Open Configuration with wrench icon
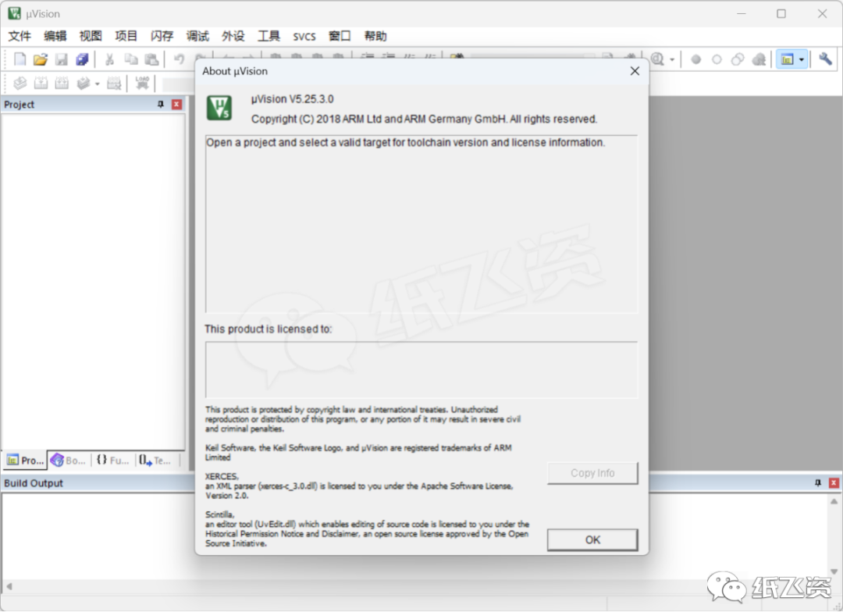The height and width of the screenshot is (612, 843). [x=825, y=59]
